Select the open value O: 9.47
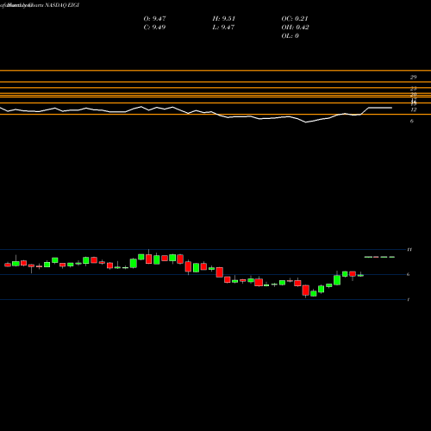431x431 pixels. (x=154, y=19)
